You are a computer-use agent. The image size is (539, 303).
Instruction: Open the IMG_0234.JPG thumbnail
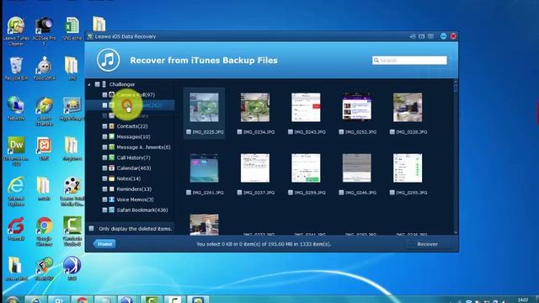point(255,107)
